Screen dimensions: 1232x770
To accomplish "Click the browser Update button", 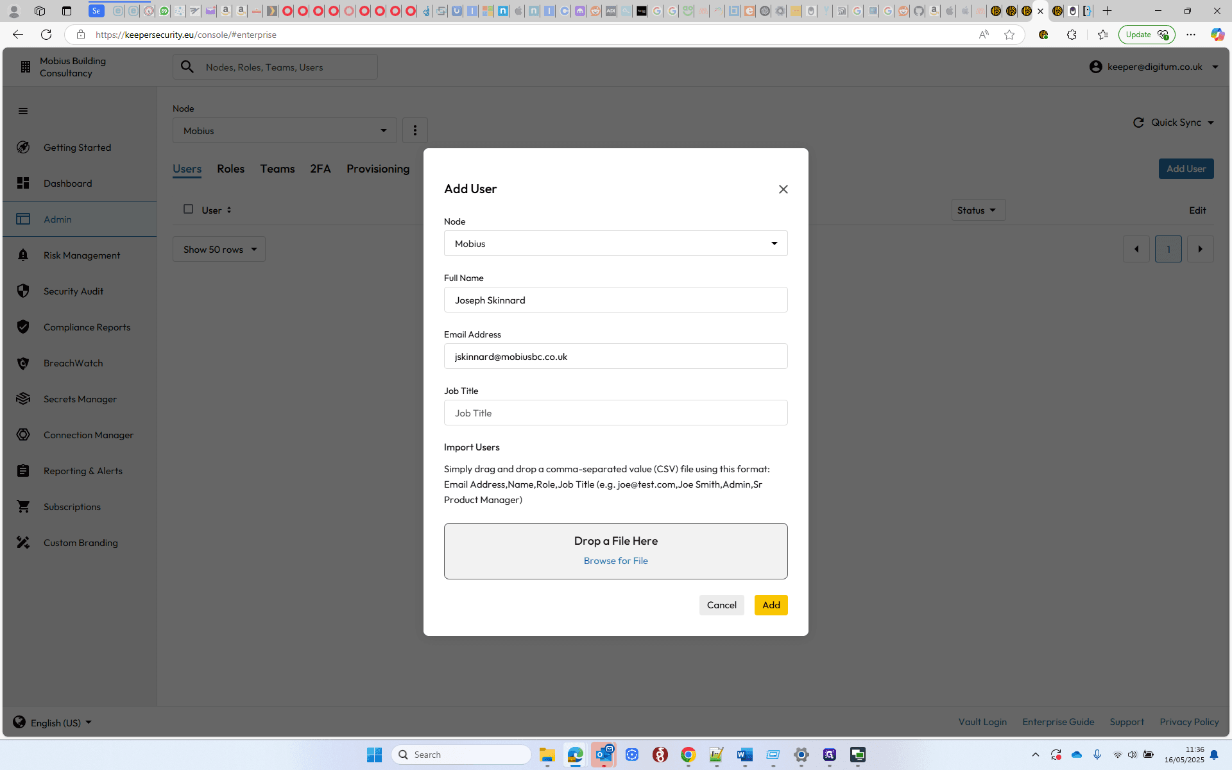I will click(1147, 35).
